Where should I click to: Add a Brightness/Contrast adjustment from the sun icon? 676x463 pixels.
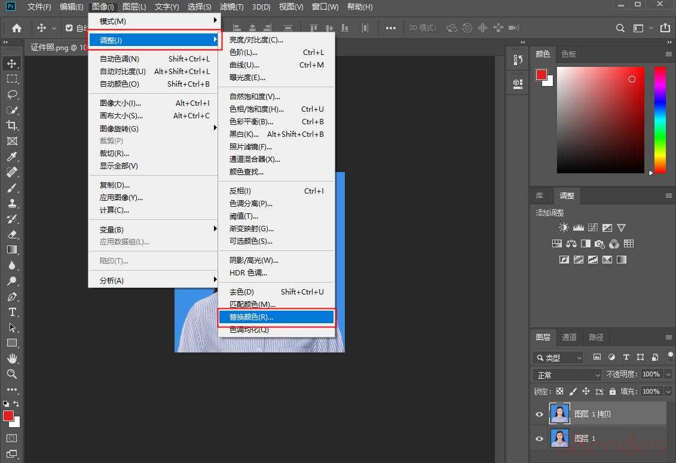coord(564,228)
